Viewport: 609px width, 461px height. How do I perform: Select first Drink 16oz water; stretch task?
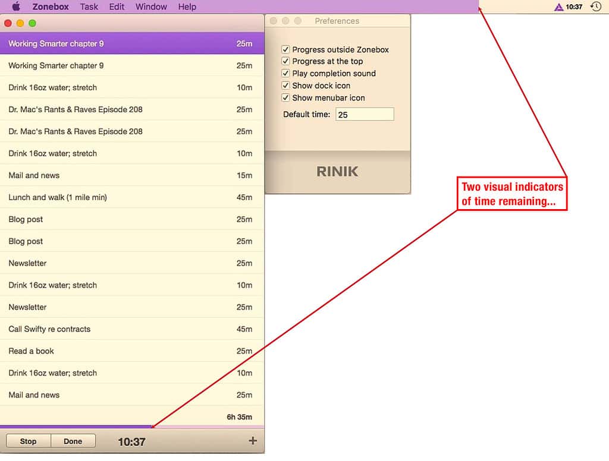pos(132,87)
